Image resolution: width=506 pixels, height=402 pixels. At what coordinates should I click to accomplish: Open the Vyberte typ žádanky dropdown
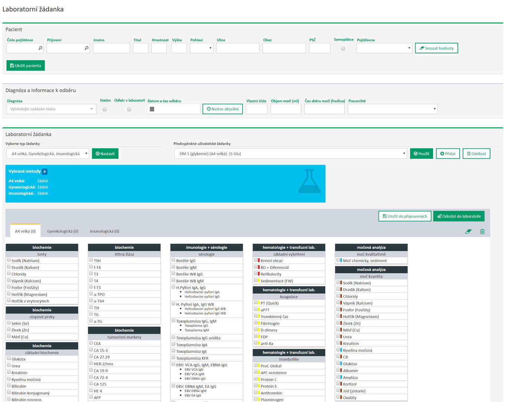click(48, 154)
